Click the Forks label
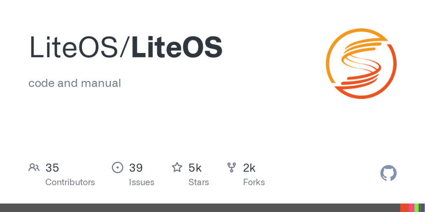 pos(254,182)
